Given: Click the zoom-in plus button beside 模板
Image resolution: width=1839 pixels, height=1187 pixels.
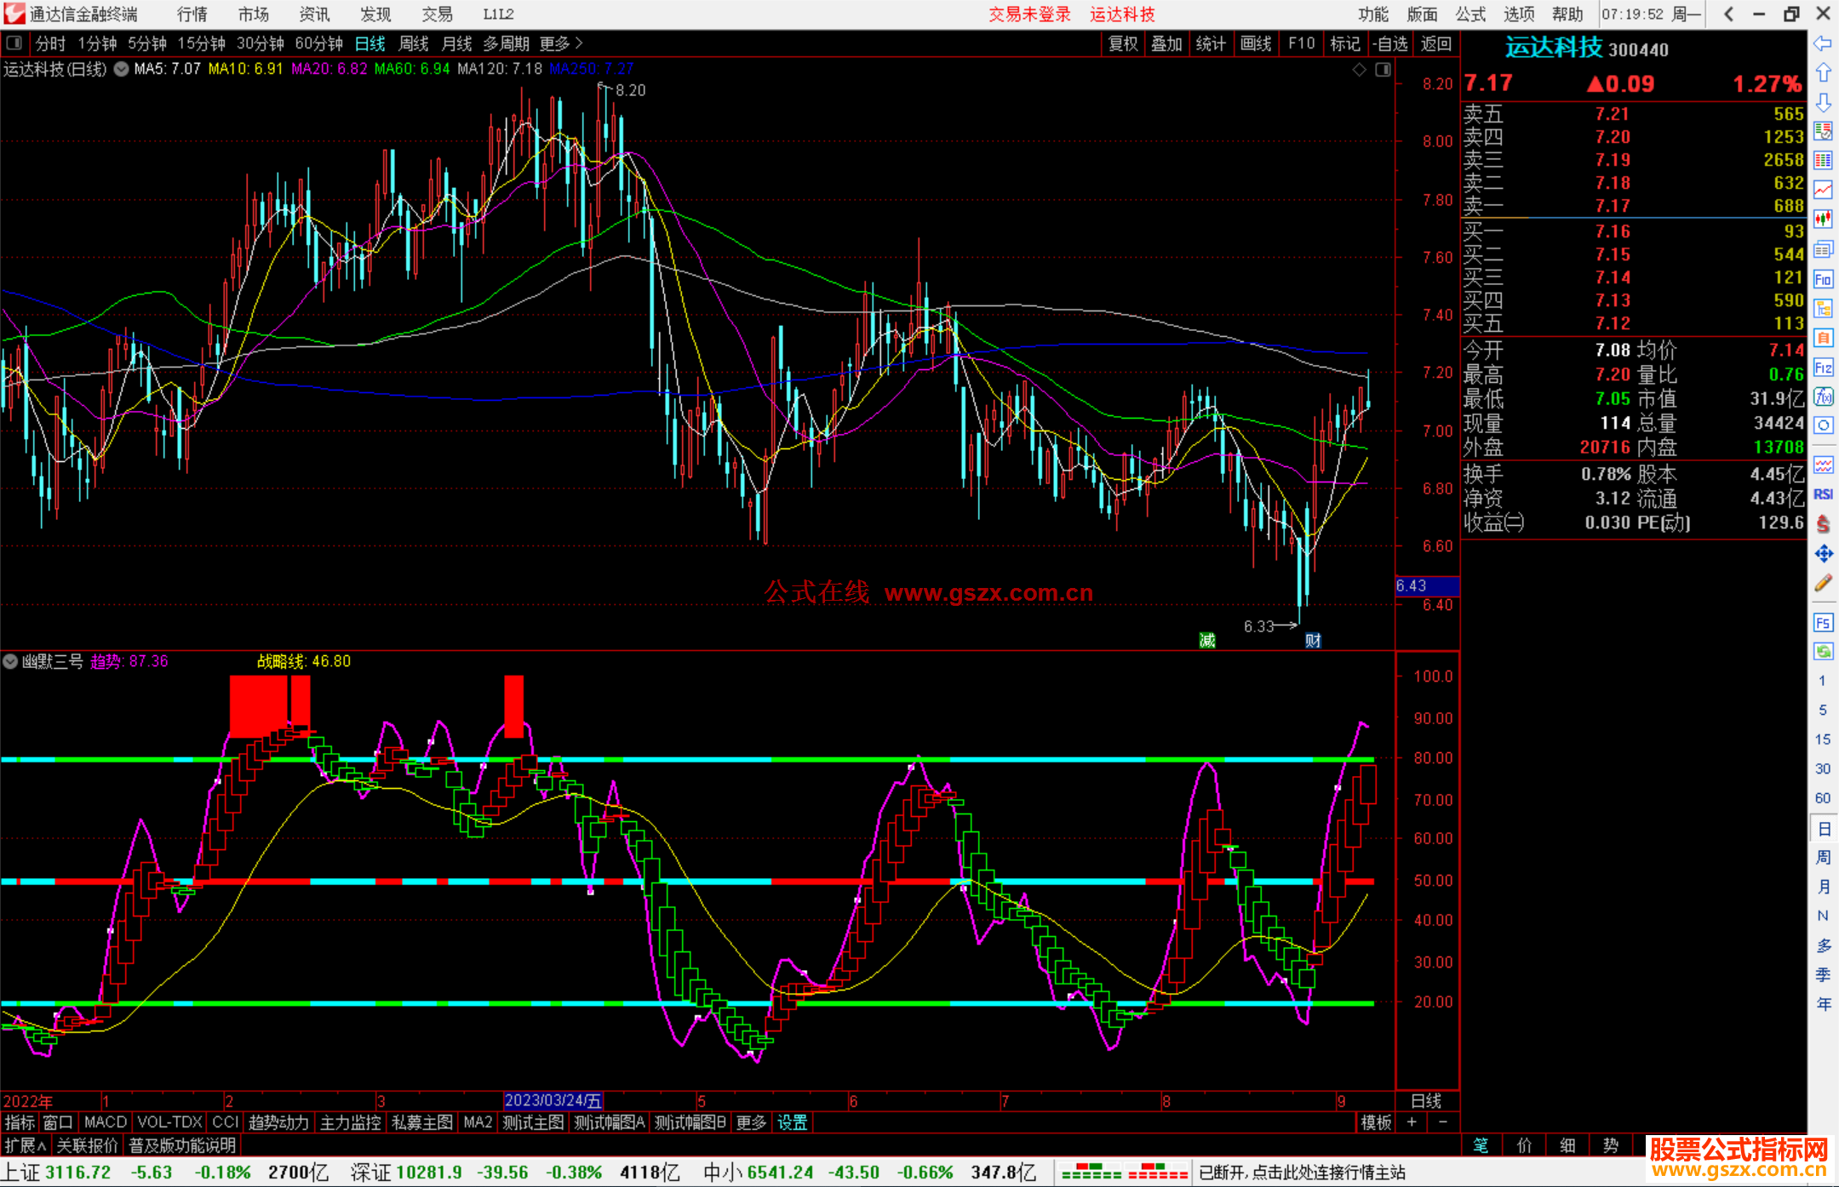Looking at the screenshot, I should click(1412, 1122).
